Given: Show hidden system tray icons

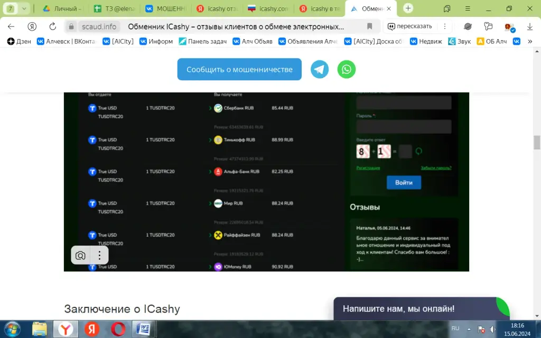Looking at the screenshot, I should pos(469,329).
